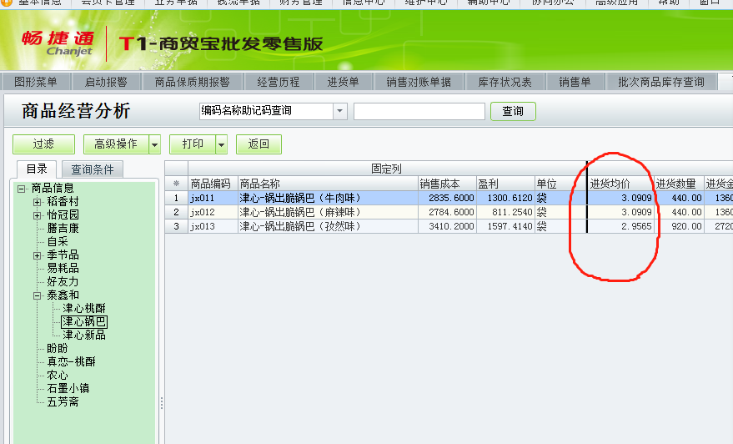Click the 2.9565 average purchase price cell
Image resolution: width=733 pixels, height=444 pixels.
click(x=620, y=226)
